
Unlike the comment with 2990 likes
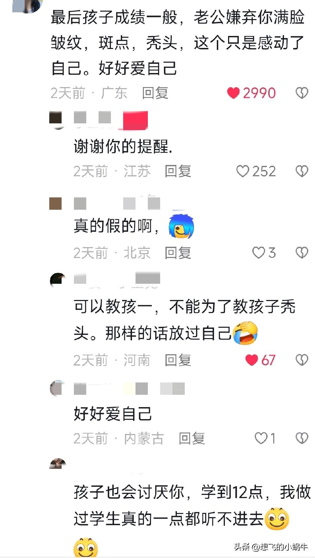[233, 93]
